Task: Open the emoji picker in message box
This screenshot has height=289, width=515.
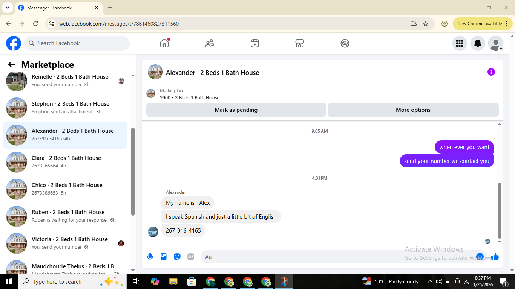Action: (x=480, y=256)
